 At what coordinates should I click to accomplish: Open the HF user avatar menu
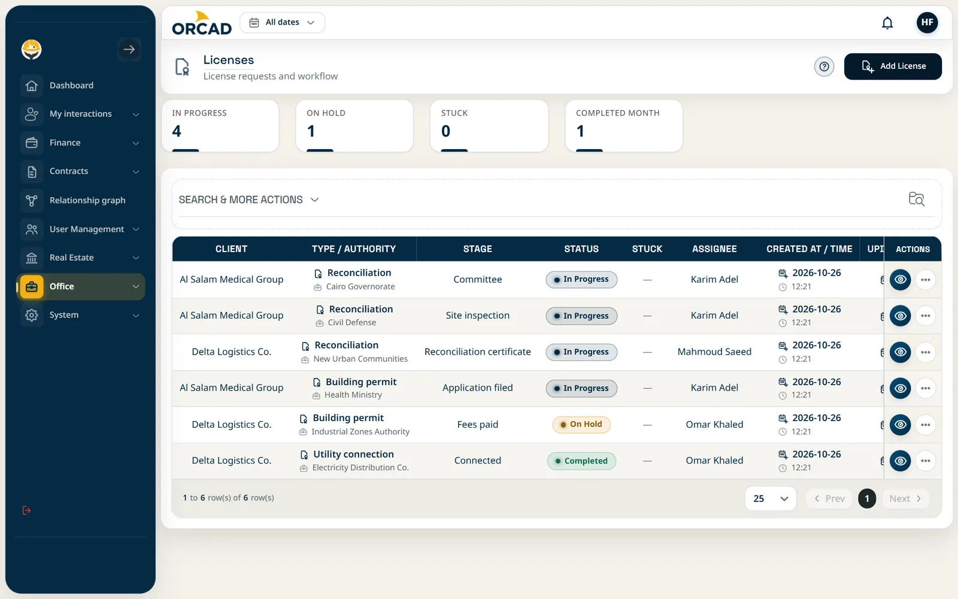(927, 23)
